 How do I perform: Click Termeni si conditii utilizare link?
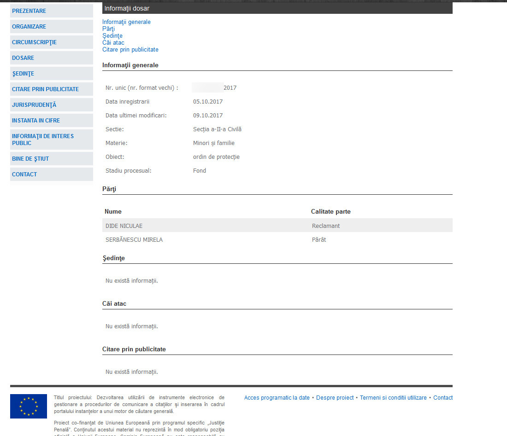tap(393, 398)
